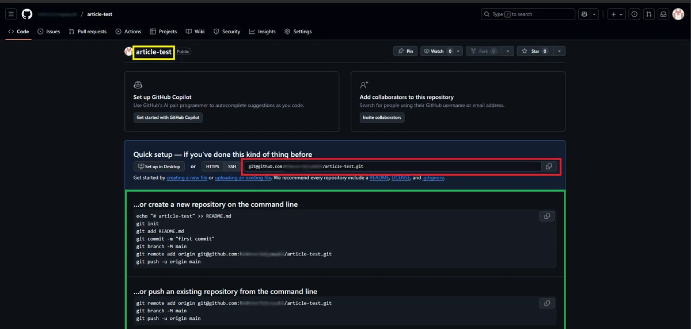Switch to the Issues tab
This screenshot has height=329, width=691.
[49, 32]
